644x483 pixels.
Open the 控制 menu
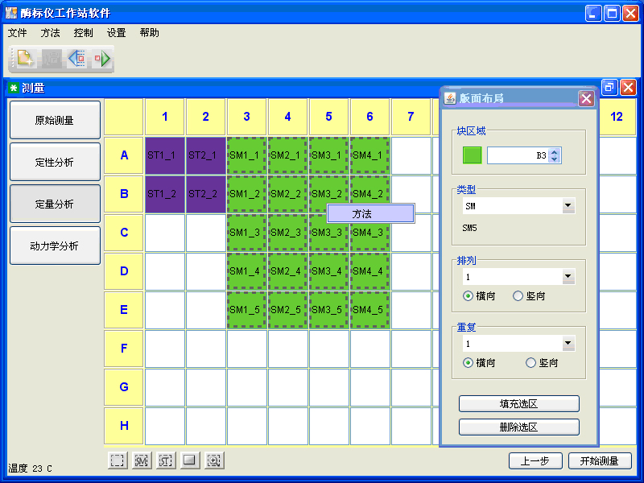(x=84, y=33)
